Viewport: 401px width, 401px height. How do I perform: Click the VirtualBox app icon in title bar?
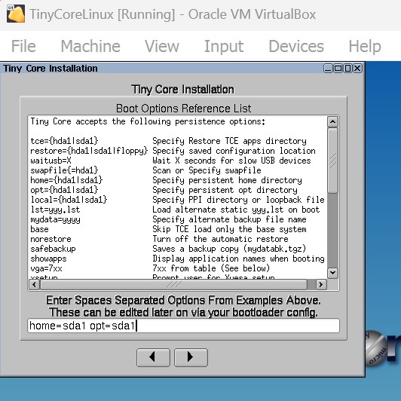click(x=16, y=14)
